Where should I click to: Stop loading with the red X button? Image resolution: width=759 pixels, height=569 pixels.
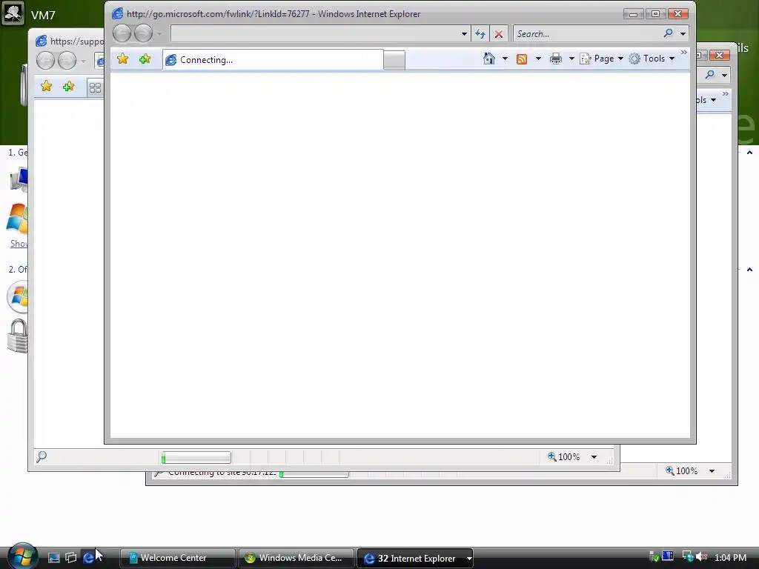tap(499, 34)
